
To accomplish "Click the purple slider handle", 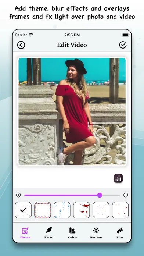I will (100, 195).
